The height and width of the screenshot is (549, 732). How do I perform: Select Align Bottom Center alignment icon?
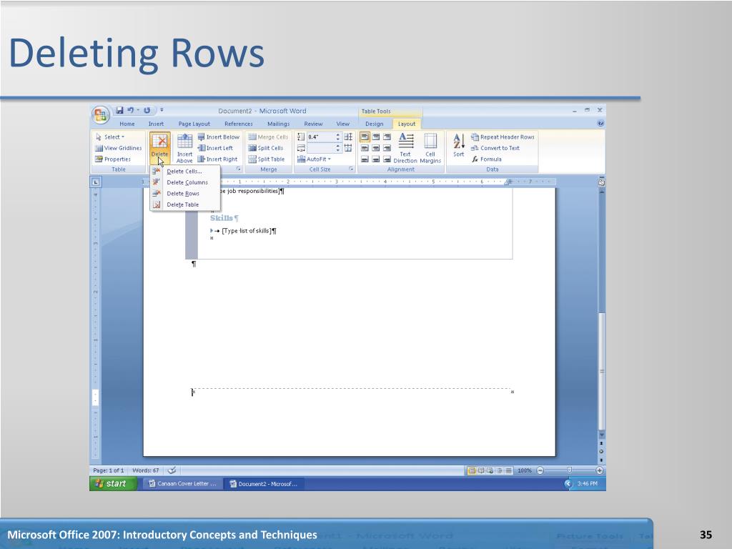tap(376, 159)
